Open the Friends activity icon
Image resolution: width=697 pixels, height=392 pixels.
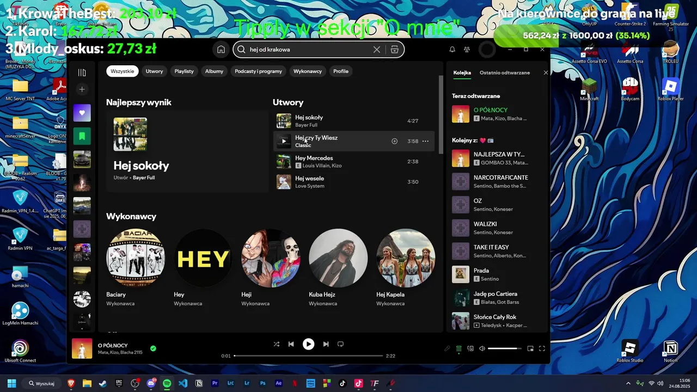pos(467,50)
